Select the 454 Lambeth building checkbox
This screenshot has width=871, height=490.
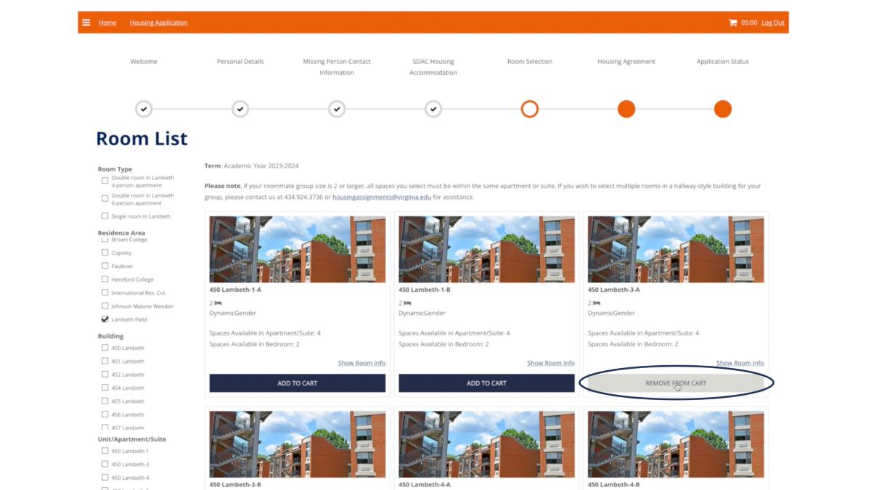(x=105, y=388)
